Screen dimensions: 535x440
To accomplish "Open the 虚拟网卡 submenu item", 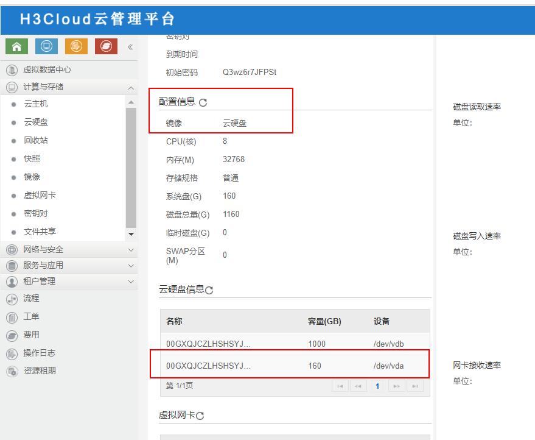I will coord(40,196).
